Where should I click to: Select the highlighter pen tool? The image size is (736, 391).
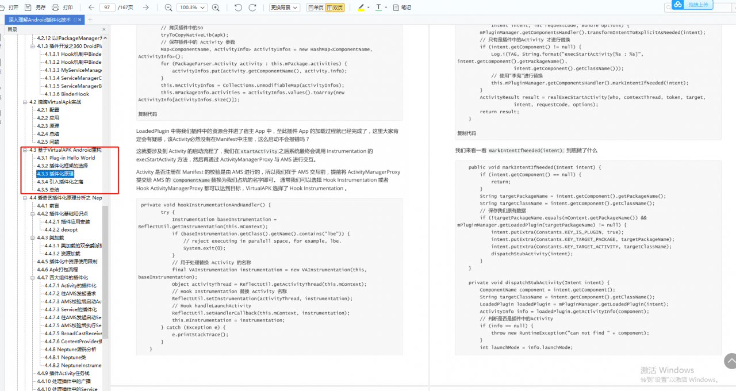coord(361,7)
